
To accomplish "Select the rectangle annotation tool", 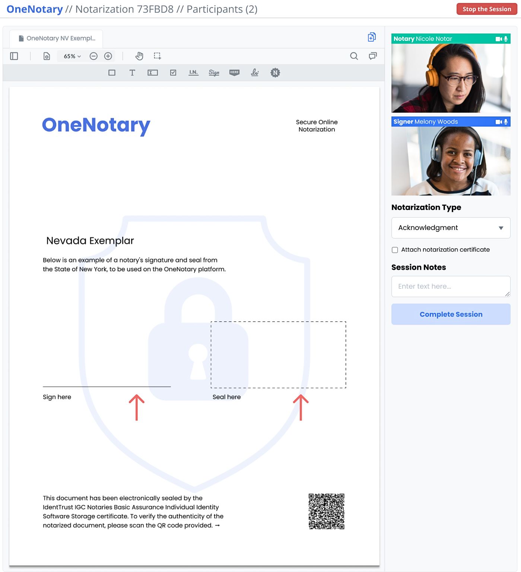I will (112, 73).
